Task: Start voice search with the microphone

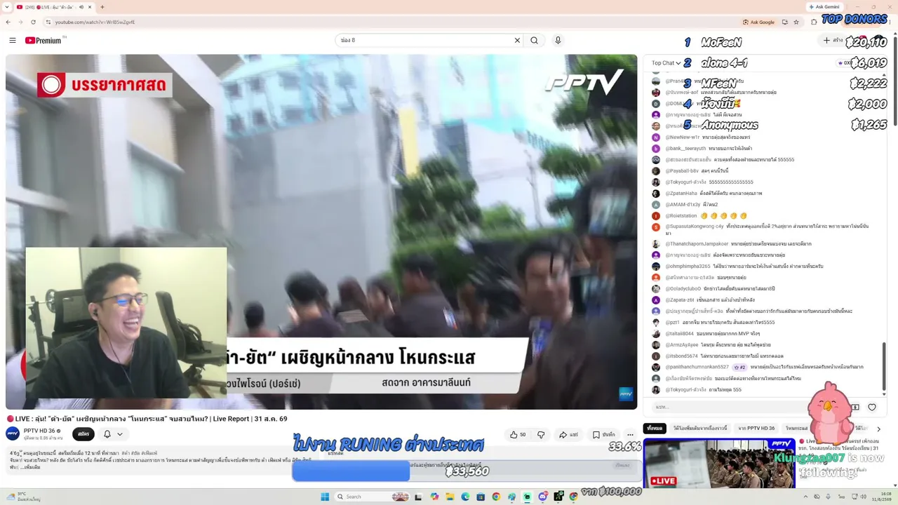Action: tap(558, 41)
